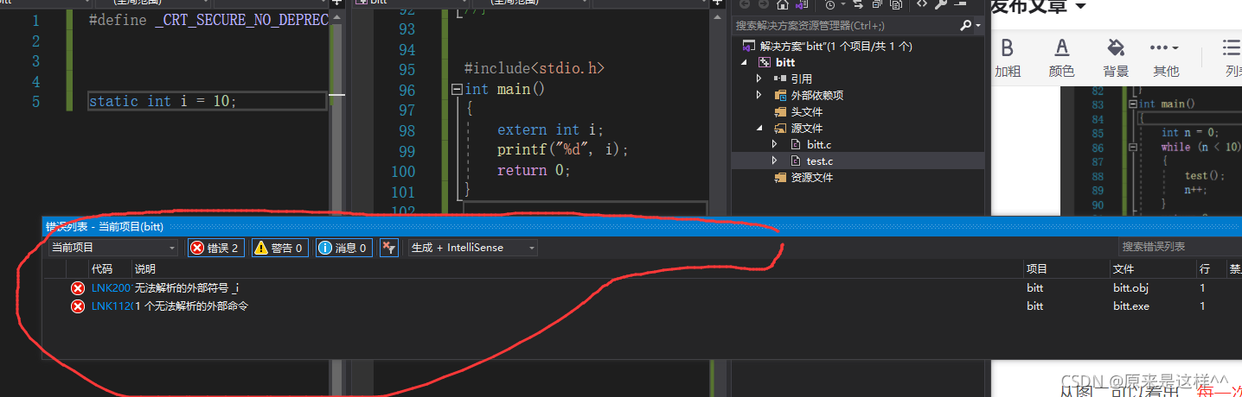1242x397 pixels.
Task: Click the return 0; code line
Action: pos(534,170)
